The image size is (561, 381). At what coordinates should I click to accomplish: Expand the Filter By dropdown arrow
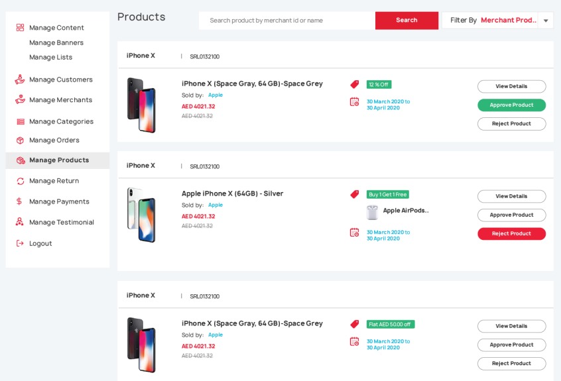546,21
